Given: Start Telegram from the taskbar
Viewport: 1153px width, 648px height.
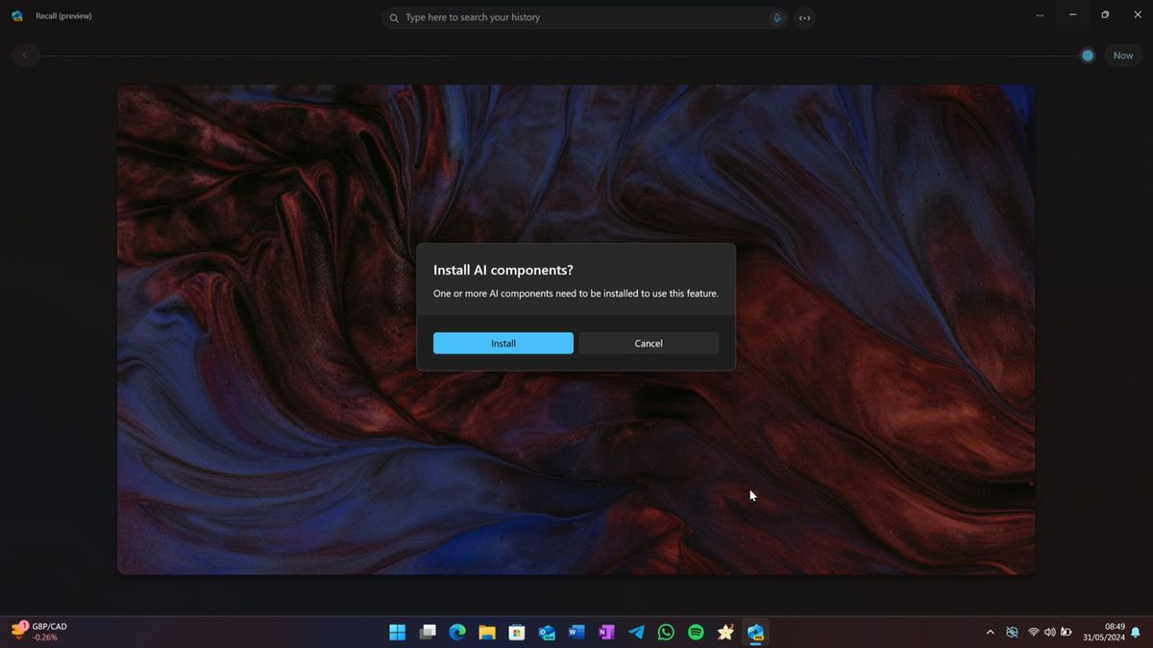Looking at the screenshot, I should [636, 632].
